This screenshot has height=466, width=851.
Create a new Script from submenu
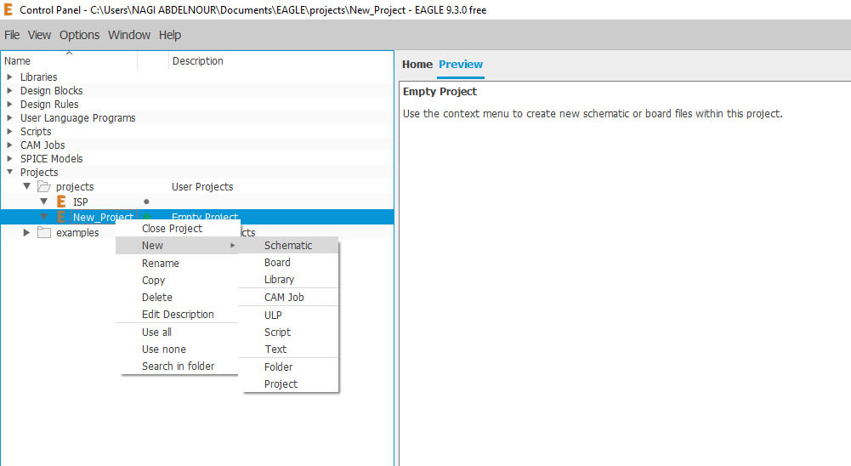tap(288, 332)
